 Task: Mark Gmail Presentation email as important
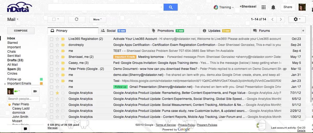(63, 87)
